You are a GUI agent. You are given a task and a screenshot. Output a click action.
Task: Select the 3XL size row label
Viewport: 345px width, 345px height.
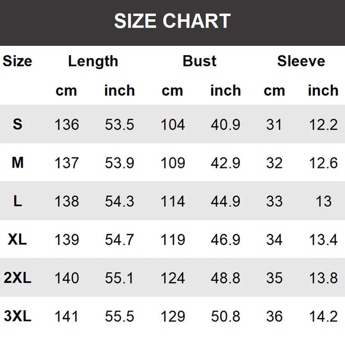[17, 317]
